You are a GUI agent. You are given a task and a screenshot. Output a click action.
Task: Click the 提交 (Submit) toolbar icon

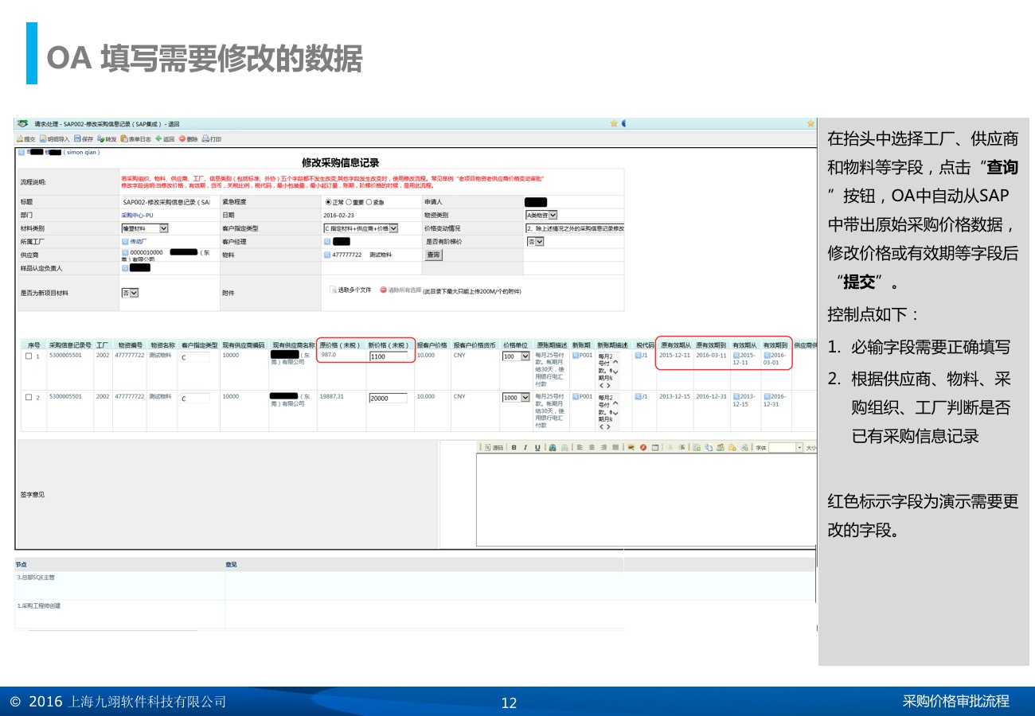(25, 138)
